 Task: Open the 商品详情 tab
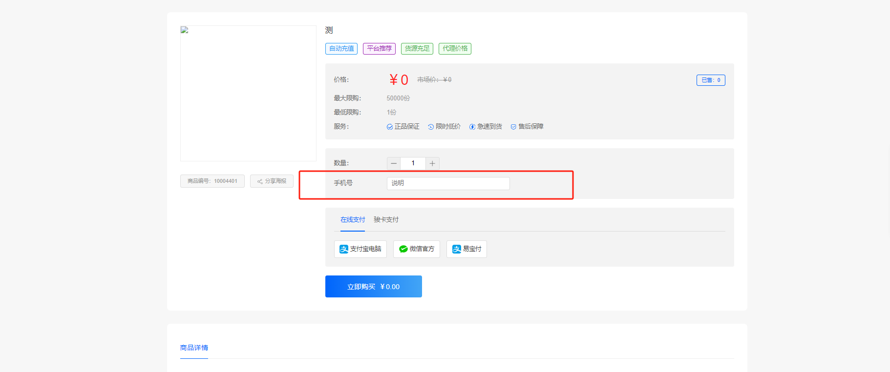coord(194,348)
